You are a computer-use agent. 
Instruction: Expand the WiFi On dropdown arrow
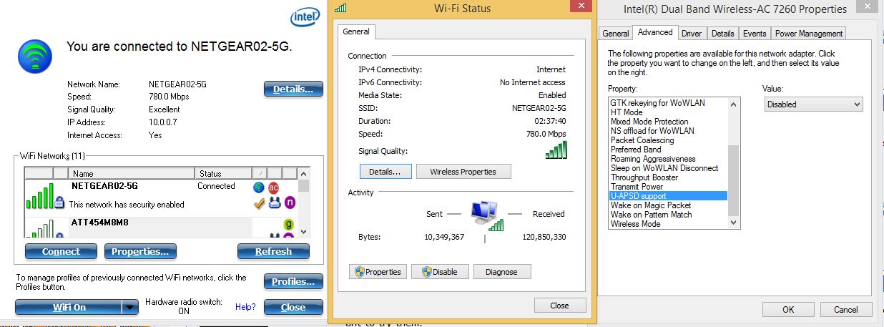click(129, 307)
